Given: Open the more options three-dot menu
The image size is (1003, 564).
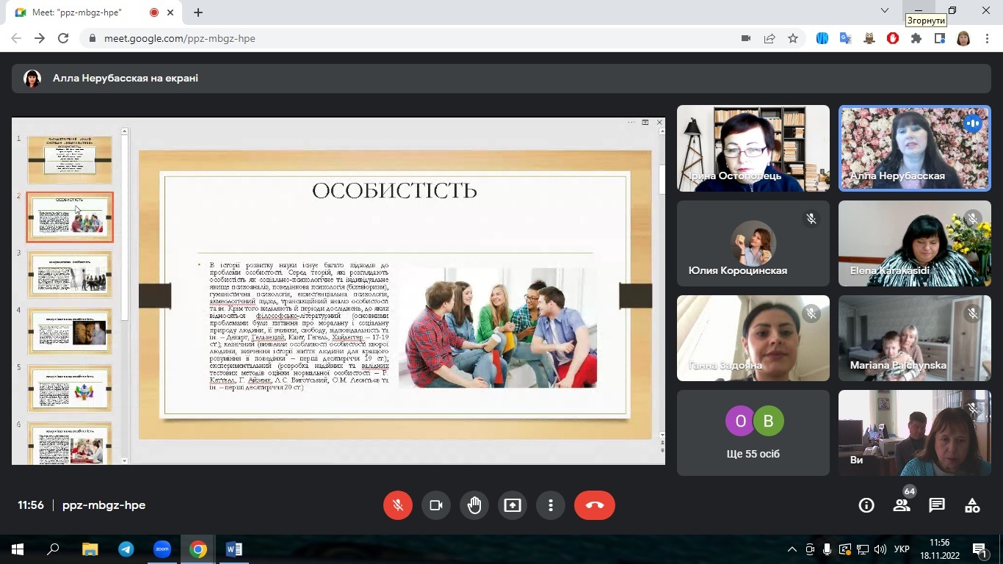Looking at the screenshot, I should pyautogui.click(x=550, y=505).
